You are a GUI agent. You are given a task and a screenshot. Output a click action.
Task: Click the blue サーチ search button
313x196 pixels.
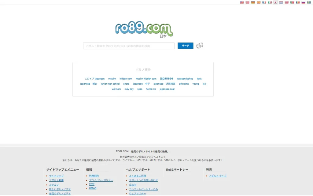tap(186, 46)
